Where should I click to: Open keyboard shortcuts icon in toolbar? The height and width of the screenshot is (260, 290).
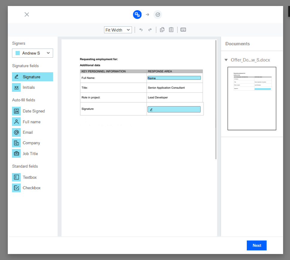[183, 30]
